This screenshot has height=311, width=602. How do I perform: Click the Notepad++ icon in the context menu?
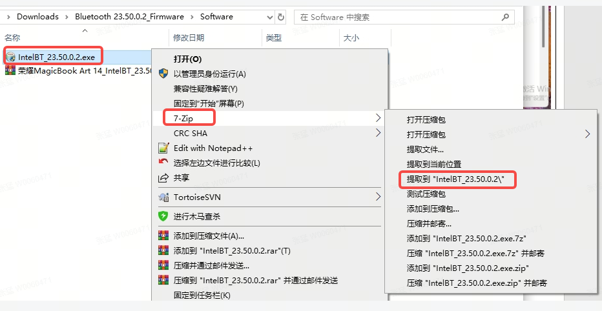pyautogui.click(x=163, y=148)
